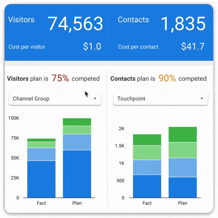Select light blue segment of Contacts Plan bar
The image size is (218, 218).
tap(183, 167)
